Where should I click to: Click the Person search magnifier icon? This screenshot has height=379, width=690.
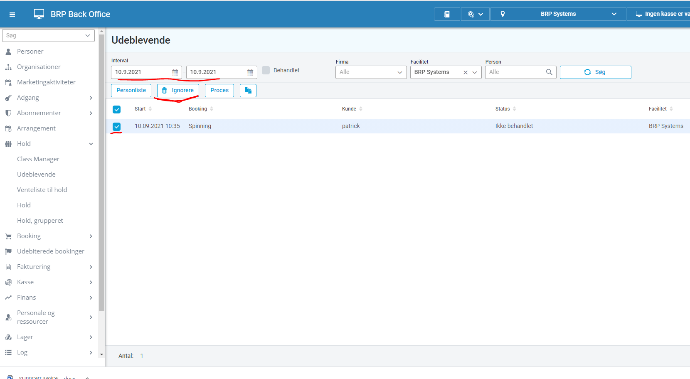(x=549, y=72)
